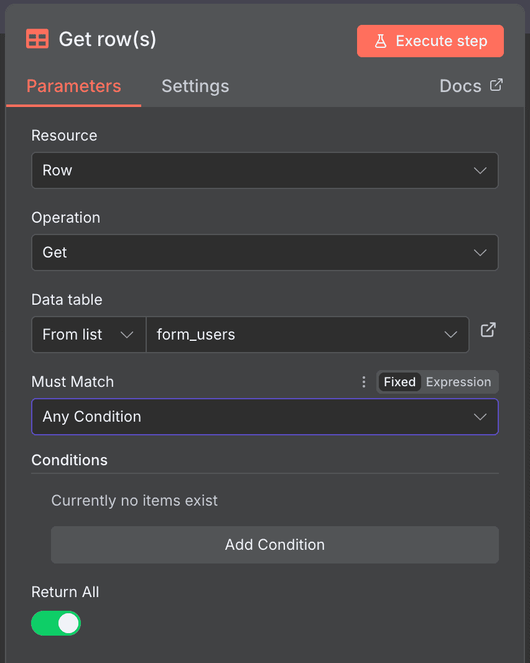The image size is (530, 663).
Task: Expand the Resource field chevron
Action: pyautogui.click(x=480, y=170)
